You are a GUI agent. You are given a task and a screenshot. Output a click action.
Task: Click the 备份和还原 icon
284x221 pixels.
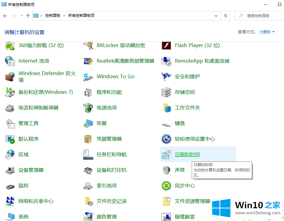pos(10,92)
